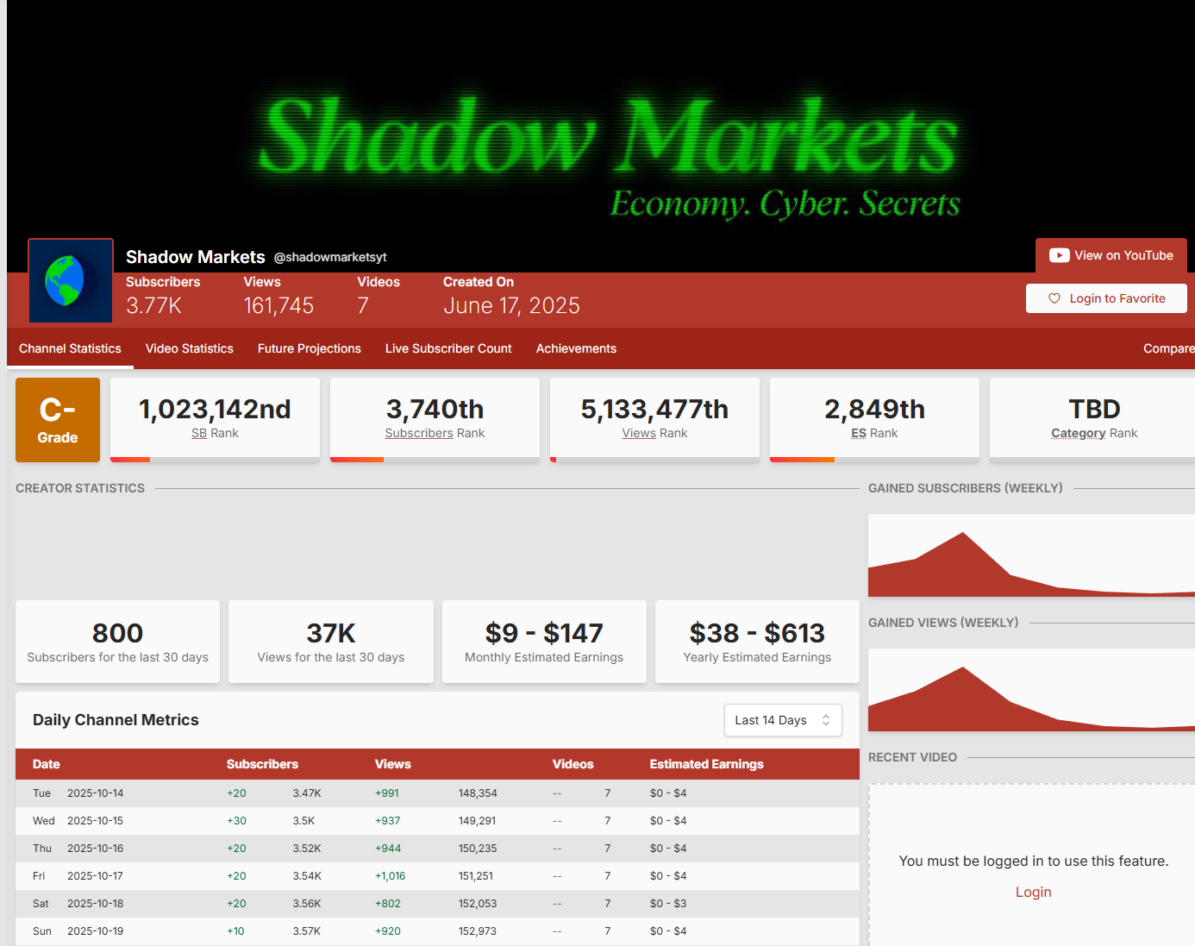Open the Last 14 Days dropdown
This screenshot has width=1195, height=946.
click(782, 720)
